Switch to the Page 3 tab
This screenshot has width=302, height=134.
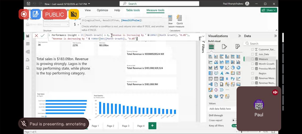[x=126, y=126]
